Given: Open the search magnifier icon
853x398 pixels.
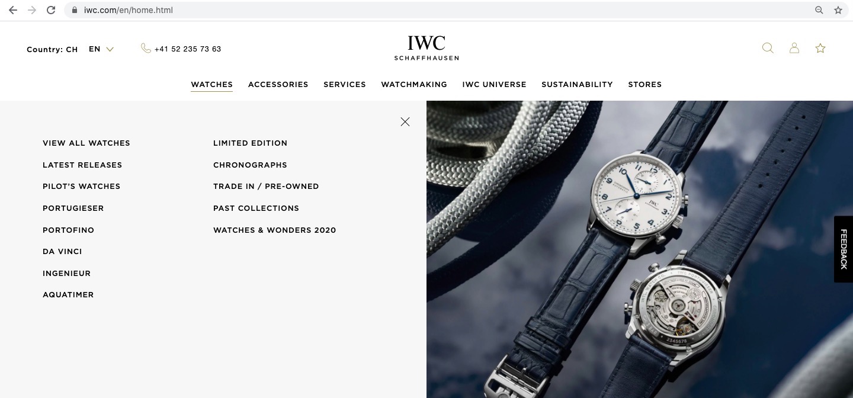Looking at the screenshot, I should coord(768,49).
